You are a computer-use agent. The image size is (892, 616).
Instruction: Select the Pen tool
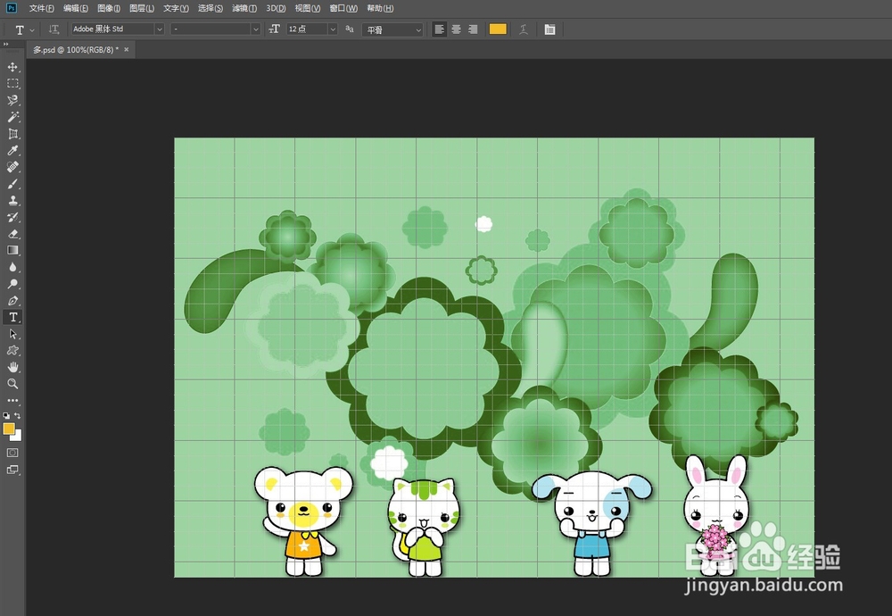click(x=12, y=301)
